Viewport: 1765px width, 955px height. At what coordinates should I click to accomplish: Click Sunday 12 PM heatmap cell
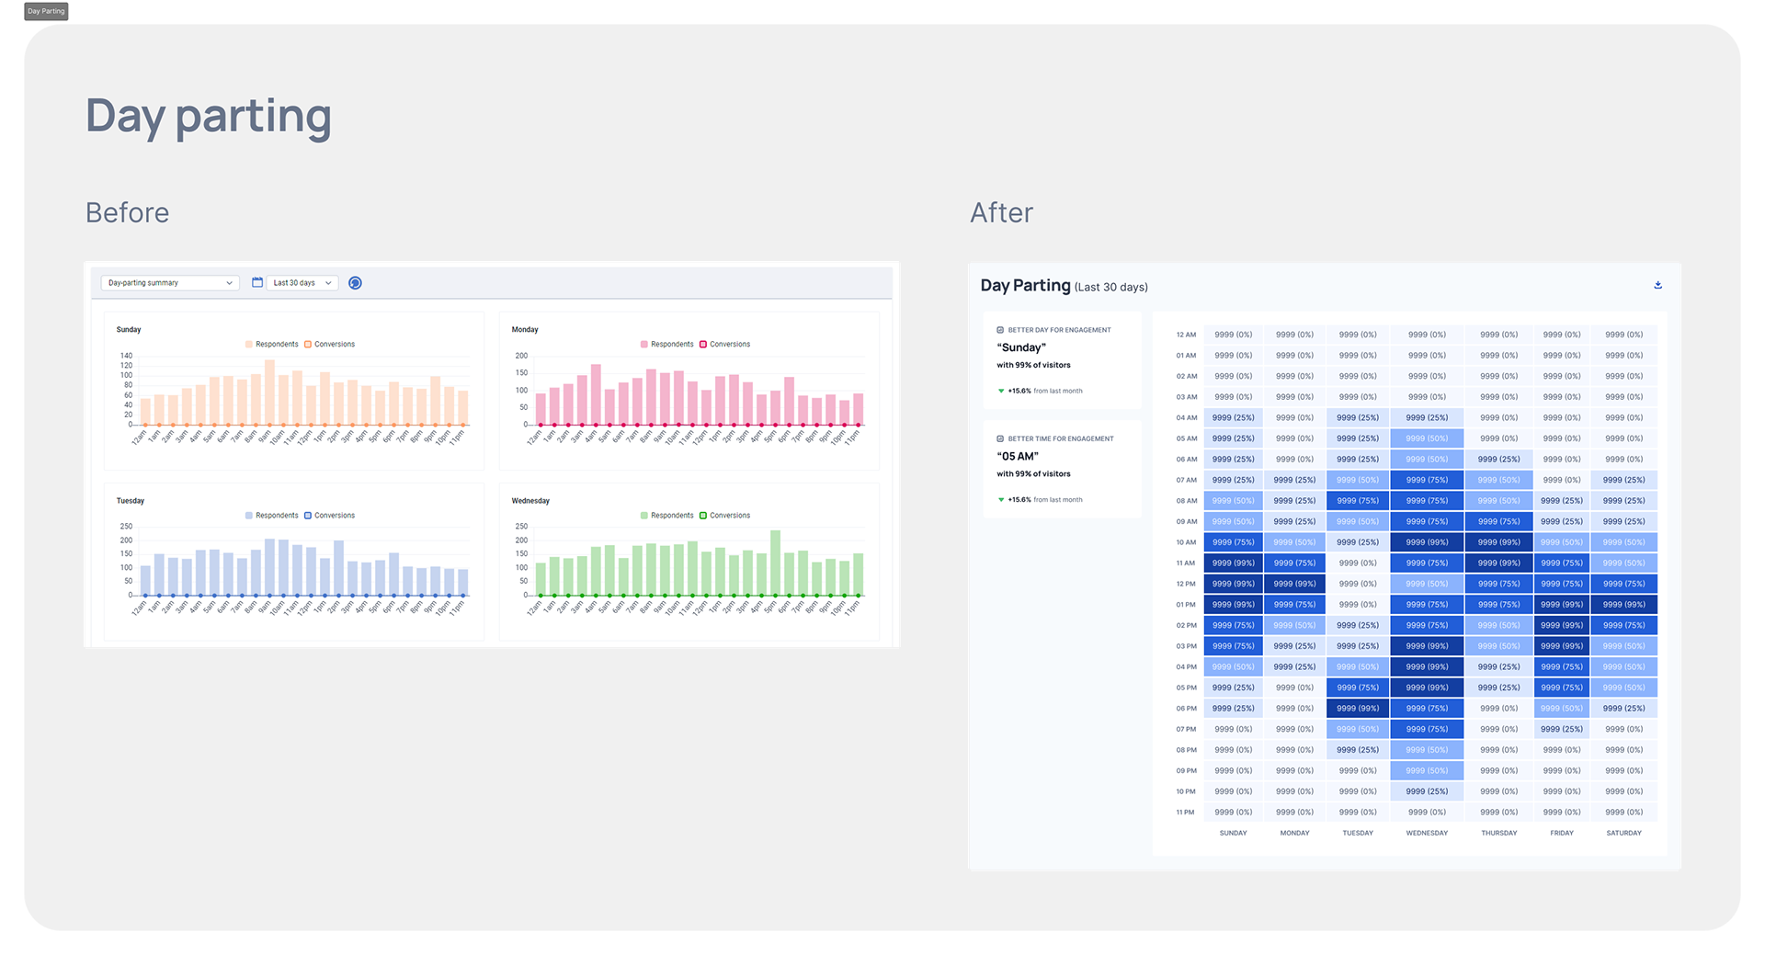tap(1233, 584)
